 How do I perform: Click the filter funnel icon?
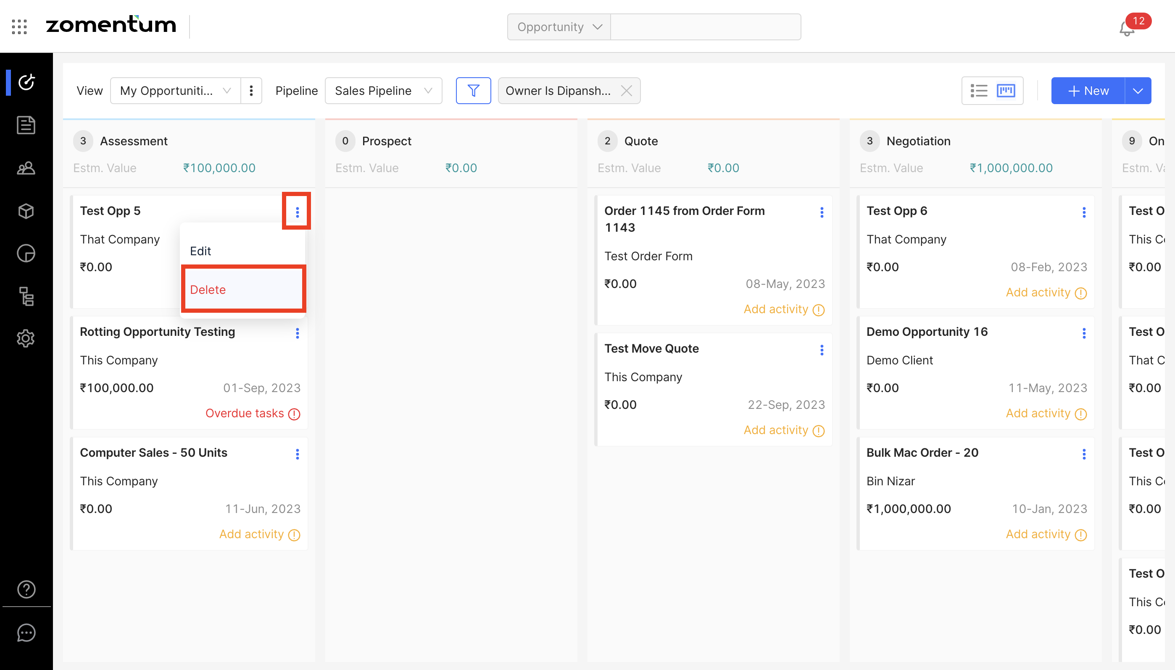tap(473, 91)
